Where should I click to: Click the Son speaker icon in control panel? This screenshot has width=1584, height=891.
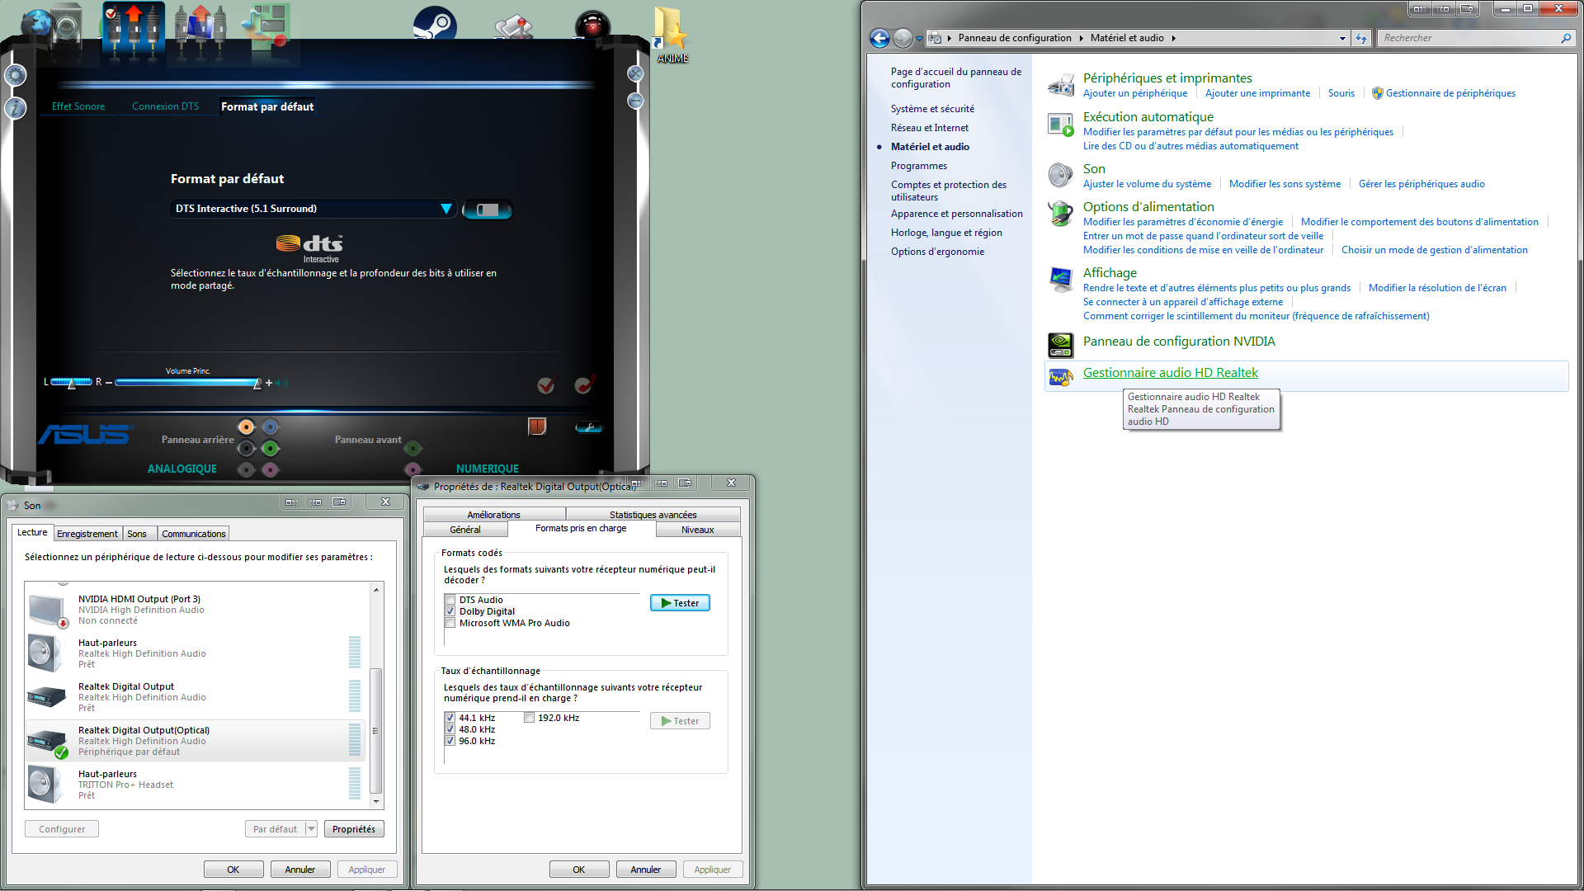[1060, 175]
